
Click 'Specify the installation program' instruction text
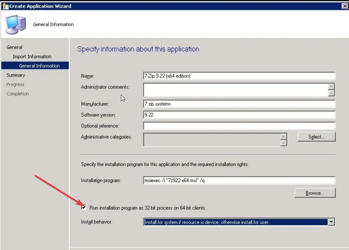[165, 164]
